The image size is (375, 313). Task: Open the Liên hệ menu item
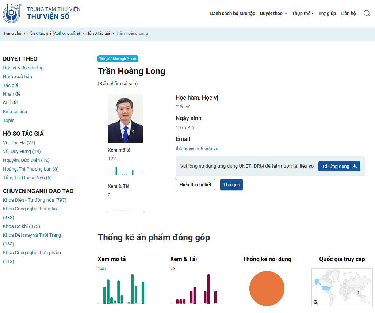pos(348,14)
